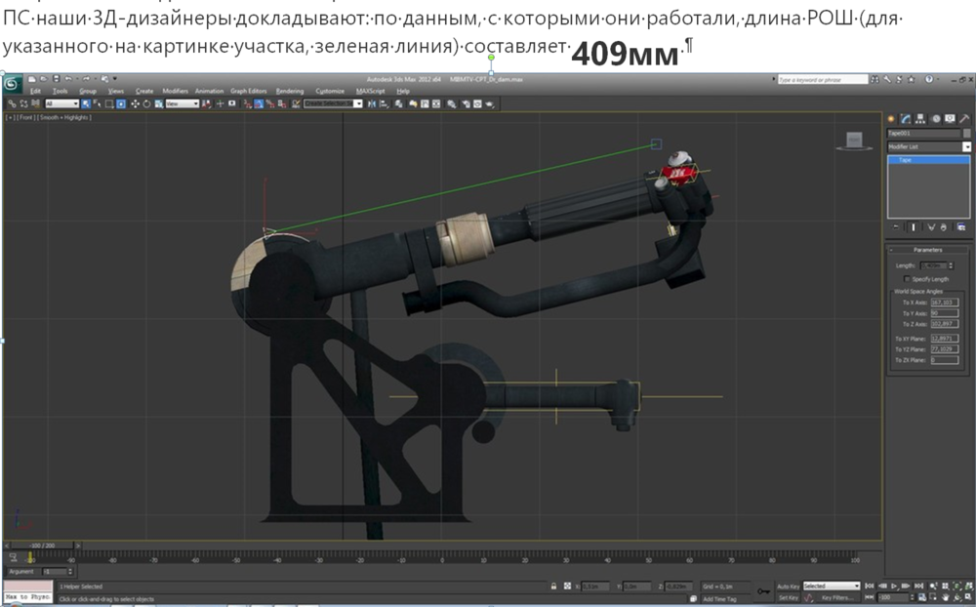The height and width of the screenshot is (607, 976).
Task: Expand the Modifier List dropdown
Action: click(967, 146)
